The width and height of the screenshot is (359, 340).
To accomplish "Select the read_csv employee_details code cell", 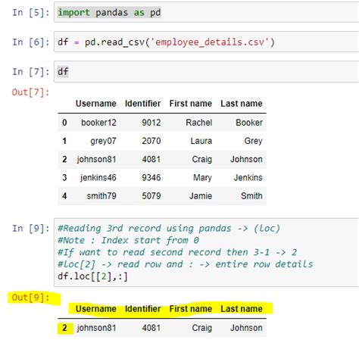I will point(206,42).
